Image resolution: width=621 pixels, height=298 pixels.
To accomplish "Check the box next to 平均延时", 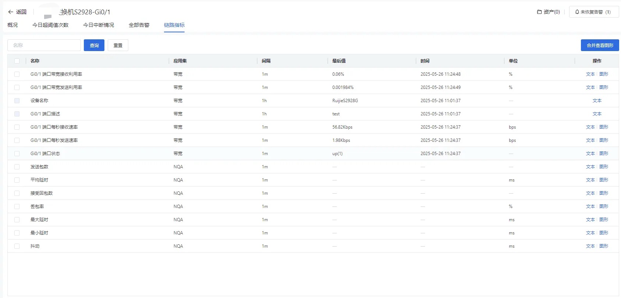I will pyautogui.click(x=17, y=180).
